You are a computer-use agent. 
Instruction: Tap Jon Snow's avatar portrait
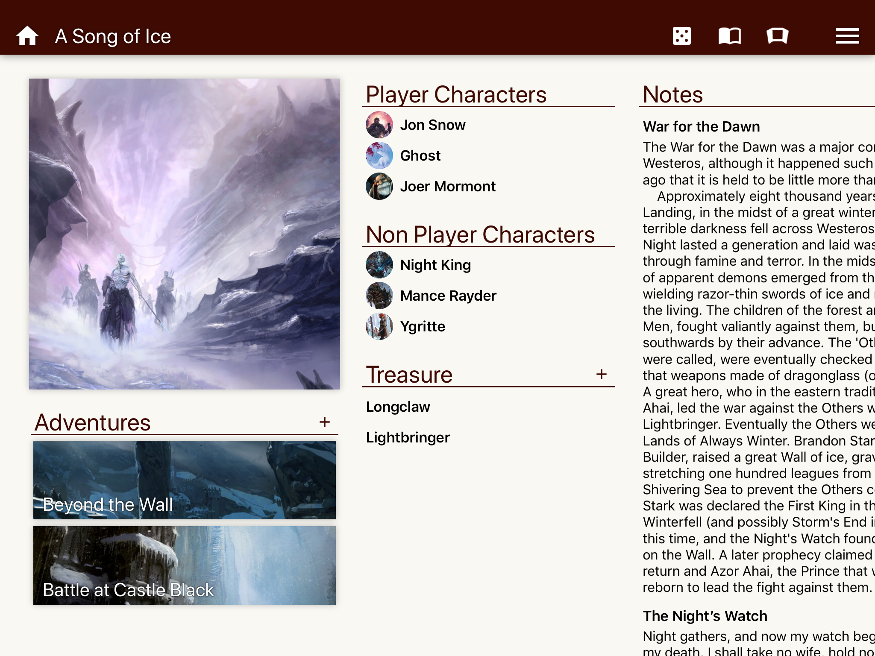(379, 125)
